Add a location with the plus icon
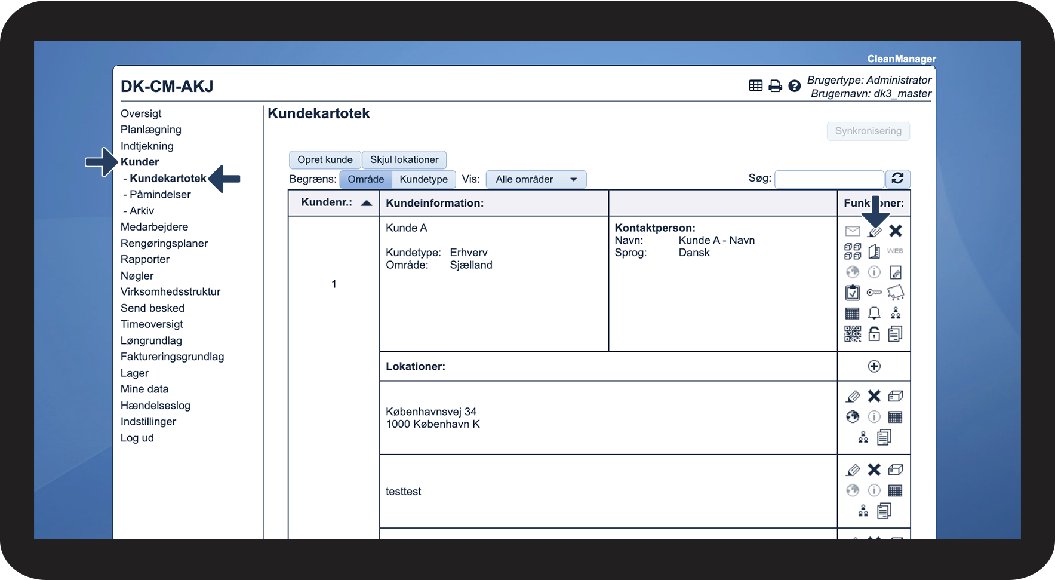Viewport: 1055px width, 580px height. 874,366
